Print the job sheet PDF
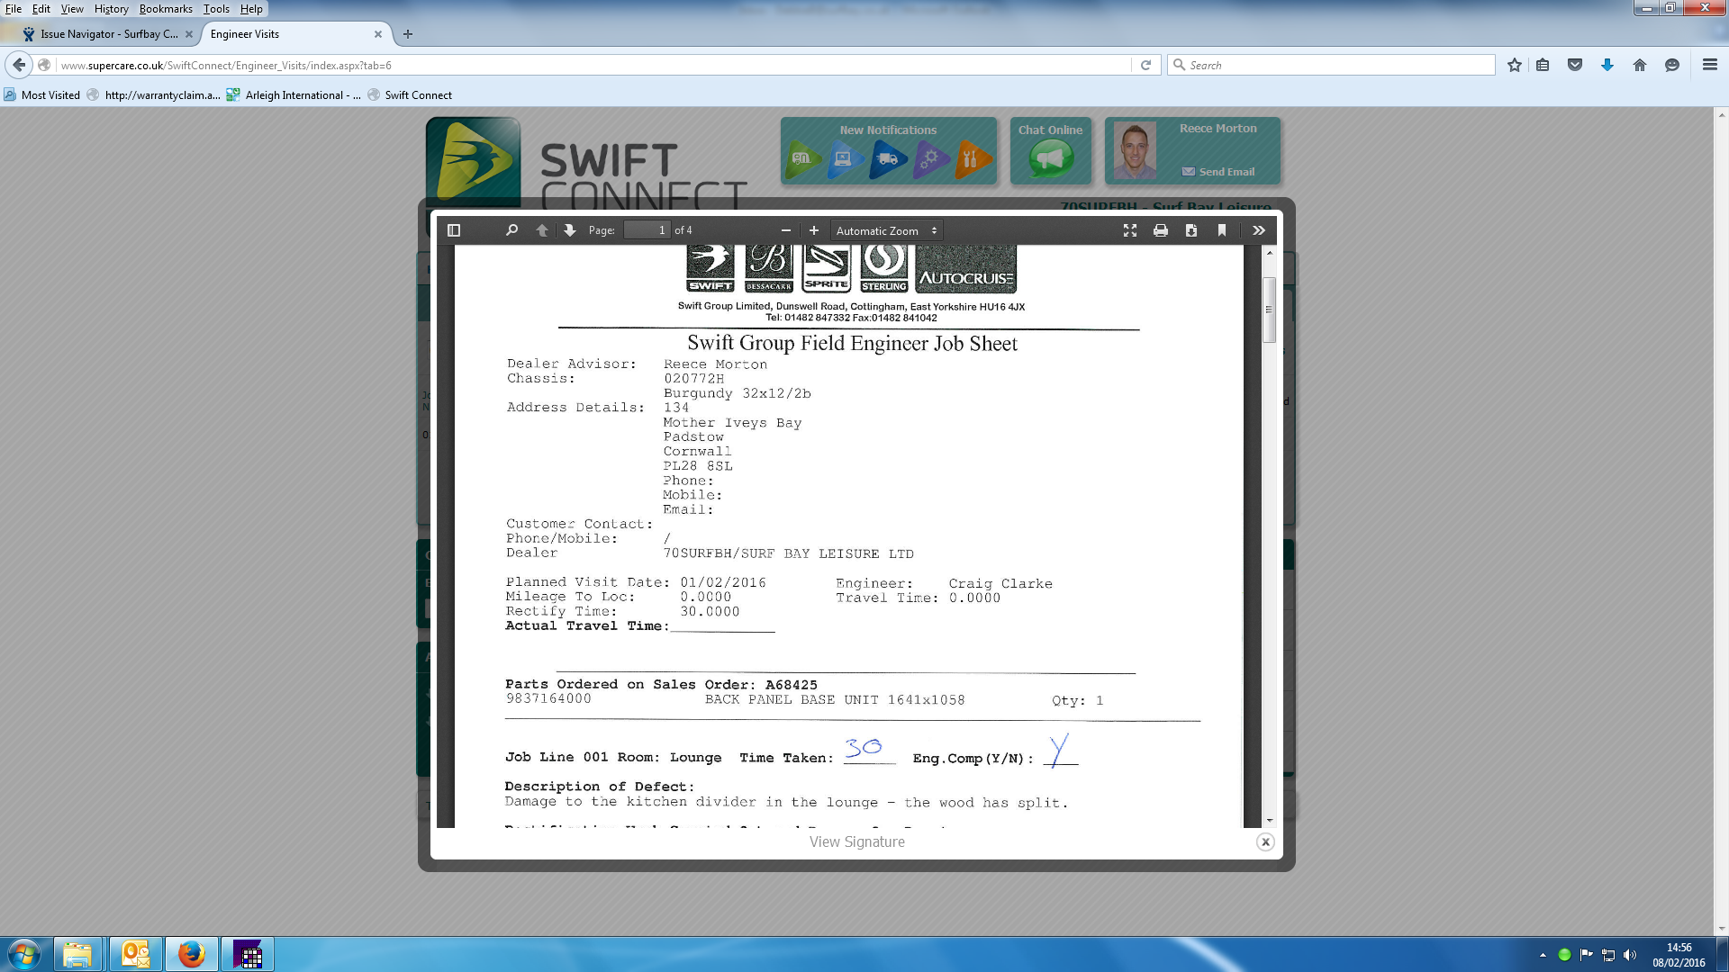The image size is (1729, 972). tap(1161, 230)
